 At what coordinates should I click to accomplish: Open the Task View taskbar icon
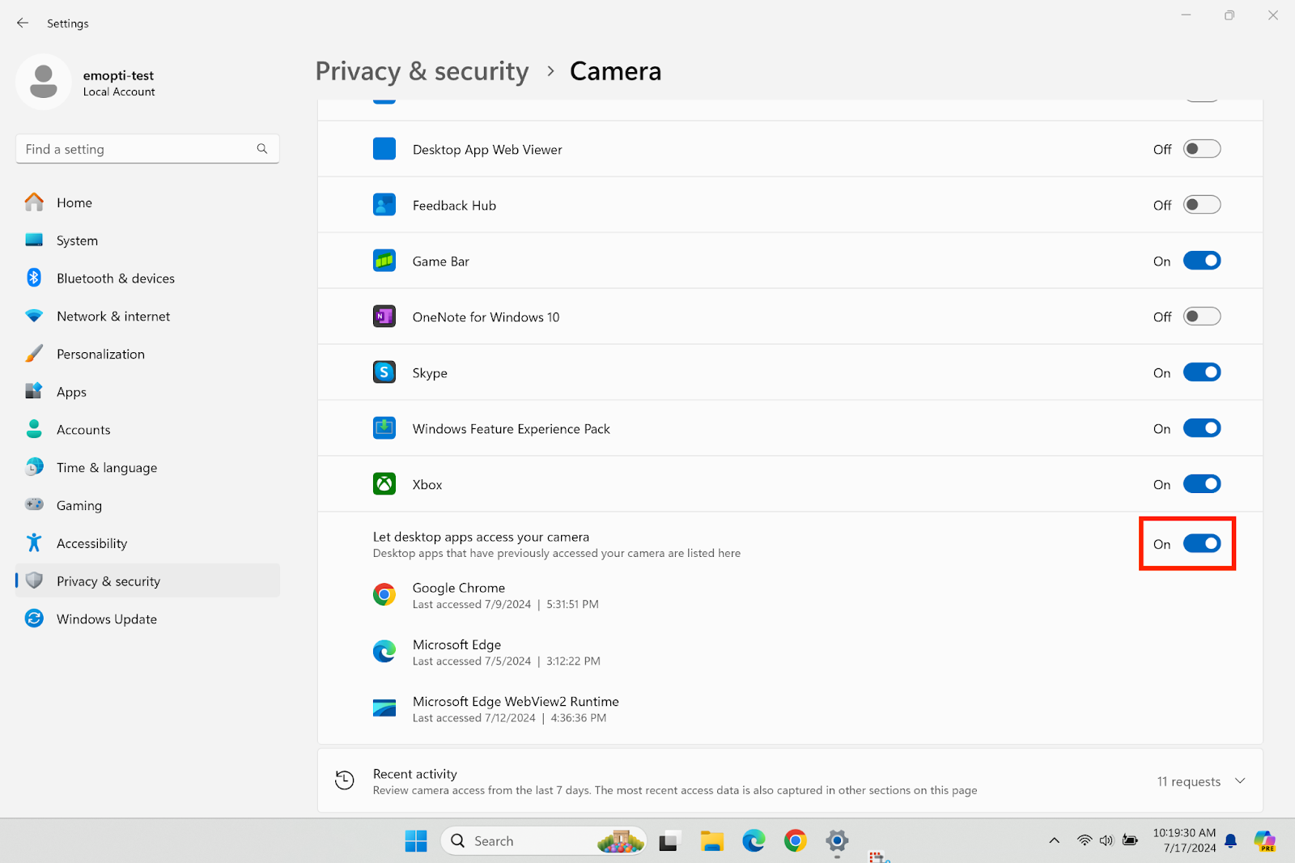[x=669, y=842]
